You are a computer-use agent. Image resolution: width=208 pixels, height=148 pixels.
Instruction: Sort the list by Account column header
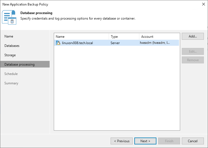pos(159,37)
